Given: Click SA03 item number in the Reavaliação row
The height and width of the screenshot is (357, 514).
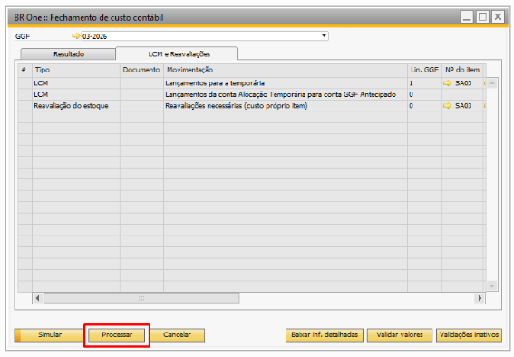Looking at the screenshot, I should tap(463, 106).
